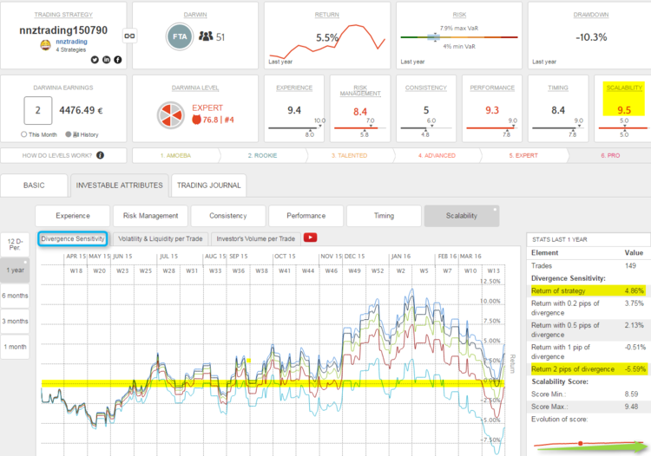This screenshot has width=651, height=456.
Task: Open the nnztrading profile link
Action: tap(71, 42)
